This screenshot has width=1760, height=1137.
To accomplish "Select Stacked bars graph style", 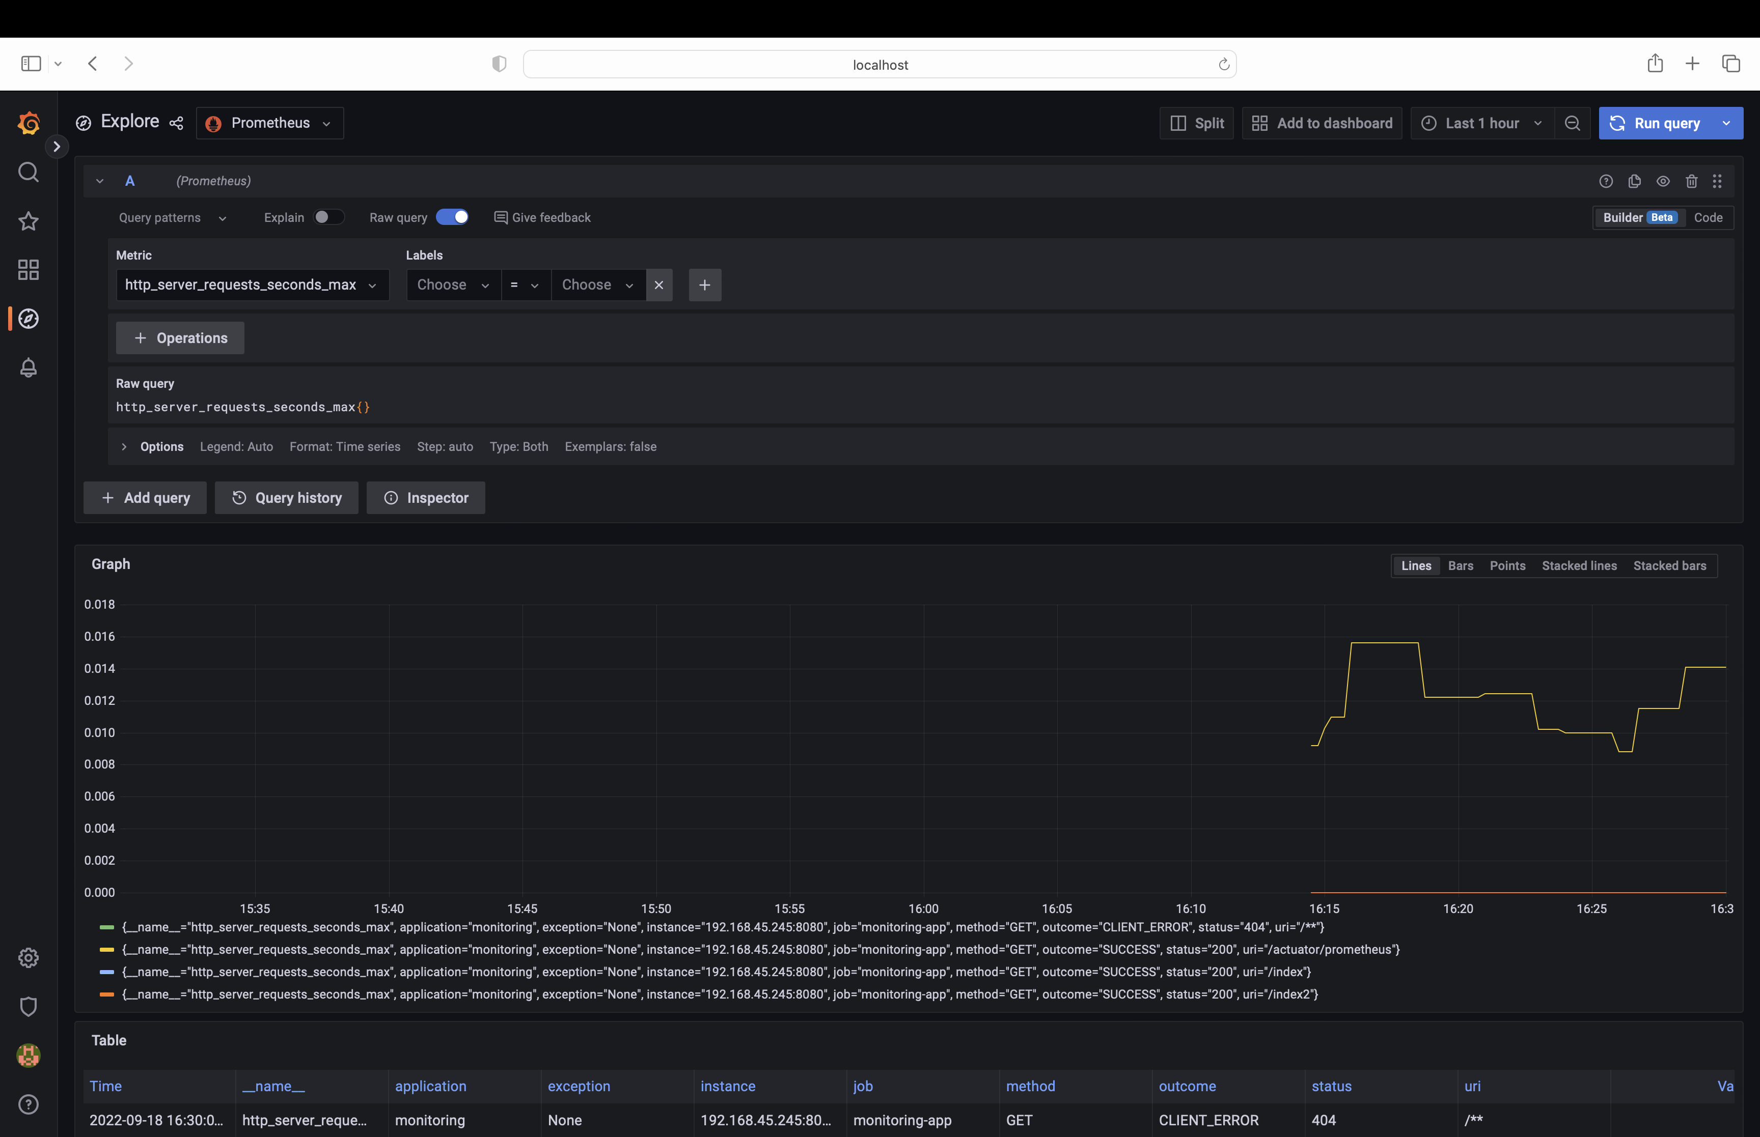I will click(1669, 565).
